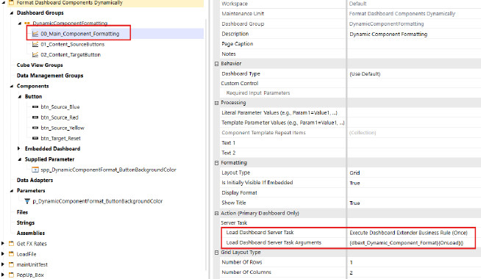Collapse the Action (Primary Dashboard Only) section
The width and height of the screenshot is (481, 279).
(x=216, y=213)
